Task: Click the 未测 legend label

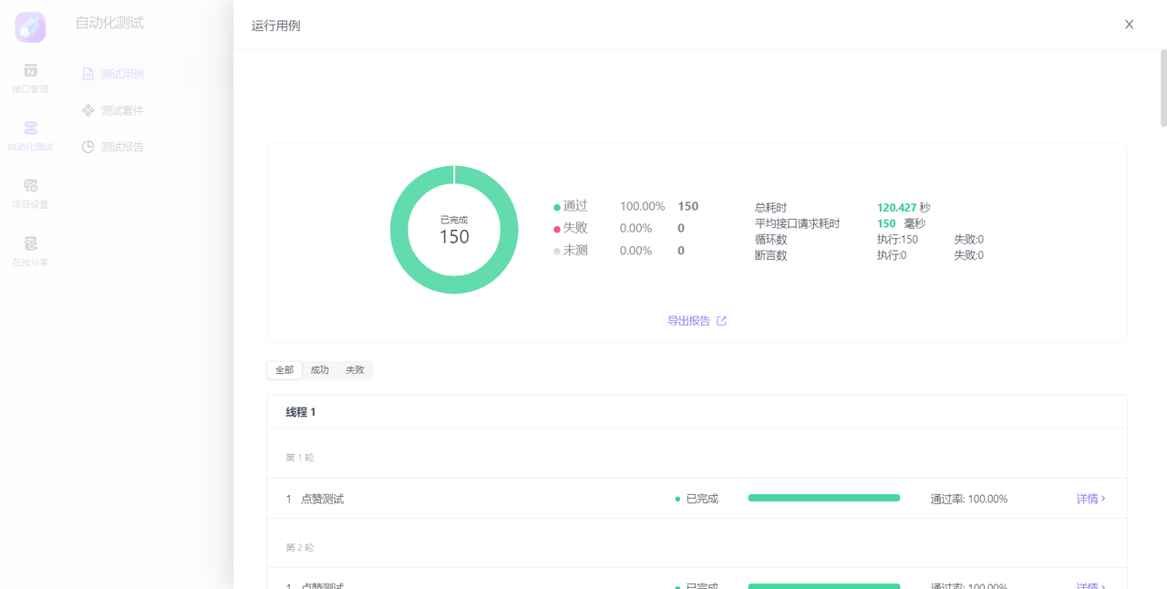Action: [575, 250]
